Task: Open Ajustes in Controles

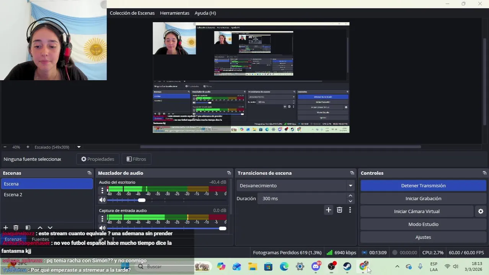Action: 423,237
